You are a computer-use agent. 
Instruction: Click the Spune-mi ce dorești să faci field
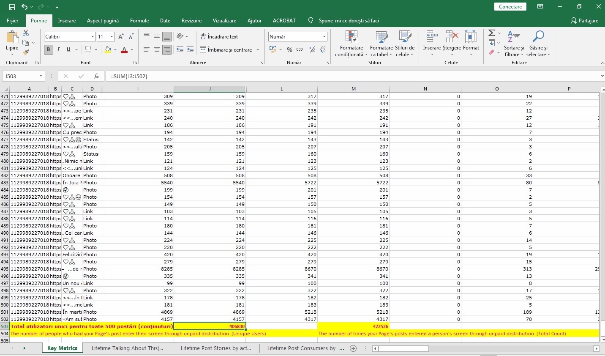pos(349,21)
